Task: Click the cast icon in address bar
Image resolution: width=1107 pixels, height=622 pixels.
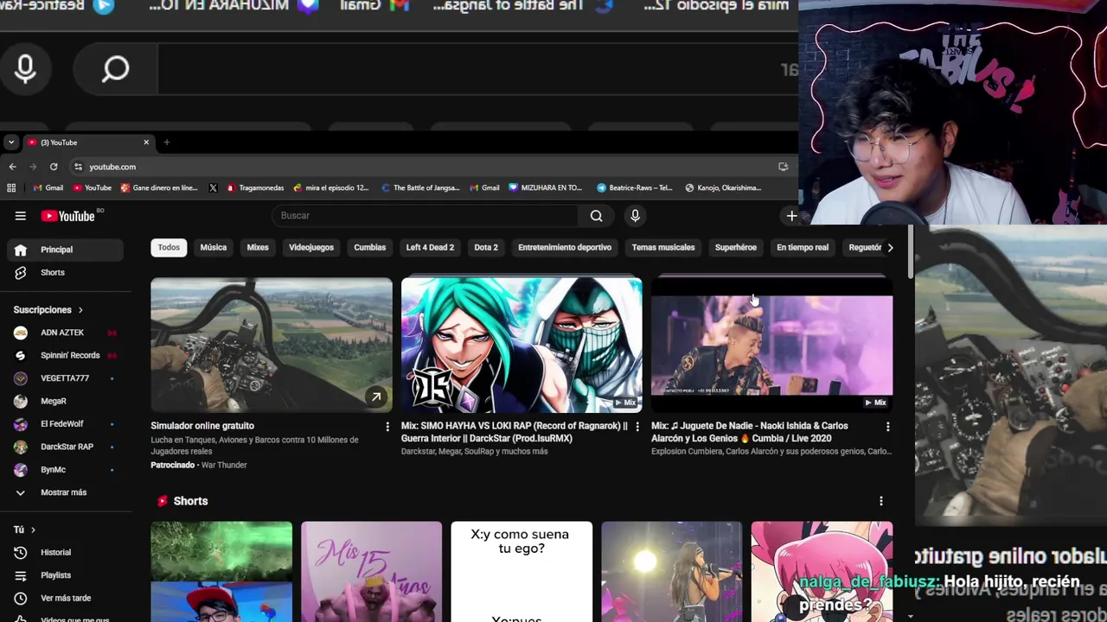Action: 783,167
